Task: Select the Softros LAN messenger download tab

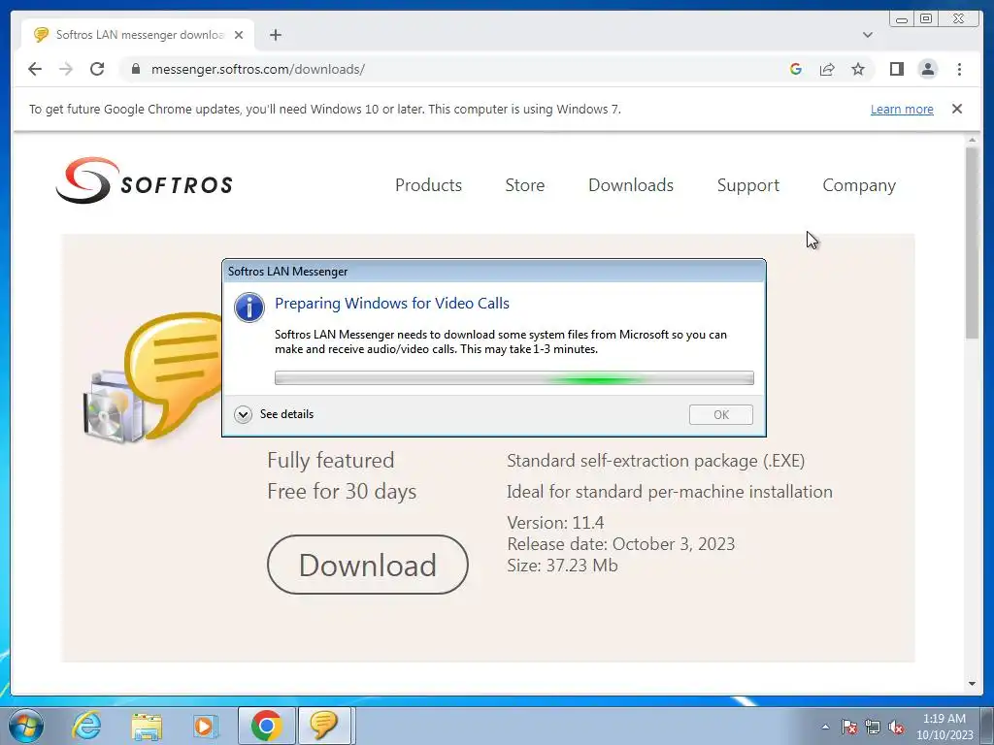Action: point(138,35)
